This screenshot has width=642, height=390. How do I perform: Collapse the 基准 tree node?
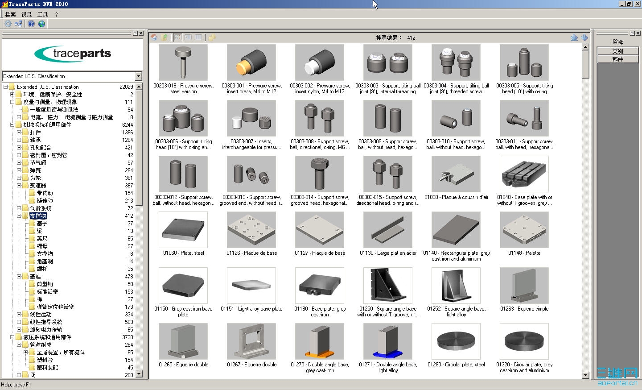pyautogui.click(x=19, y=277)
